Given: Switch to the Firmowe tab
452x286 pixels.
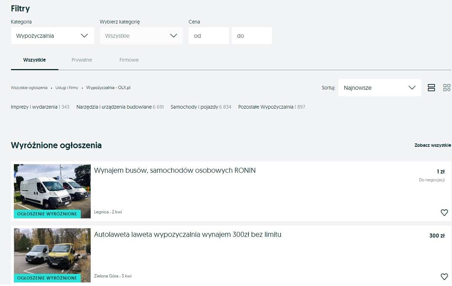Looking at the screenshot, I should coord(129,60).
